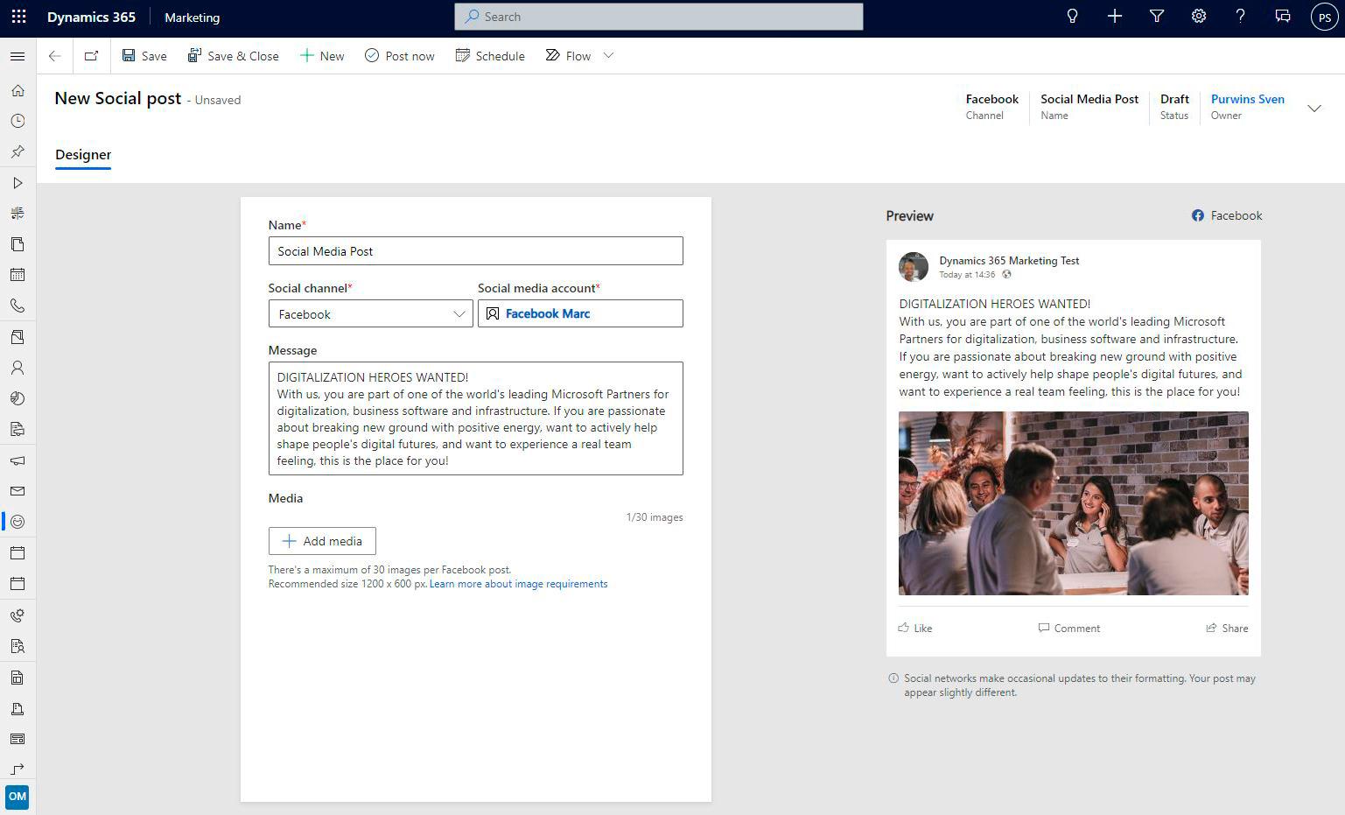1345x815 pixels.
Task: Go to Home in the sidebar
Action: click(18, 90)
